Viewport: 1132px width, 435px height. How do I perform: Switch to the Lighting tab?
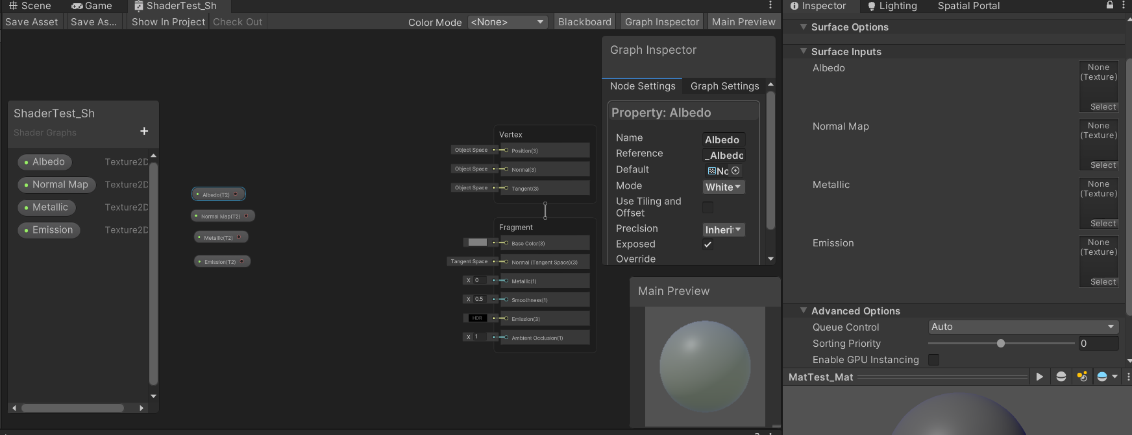tap(892, 6)
